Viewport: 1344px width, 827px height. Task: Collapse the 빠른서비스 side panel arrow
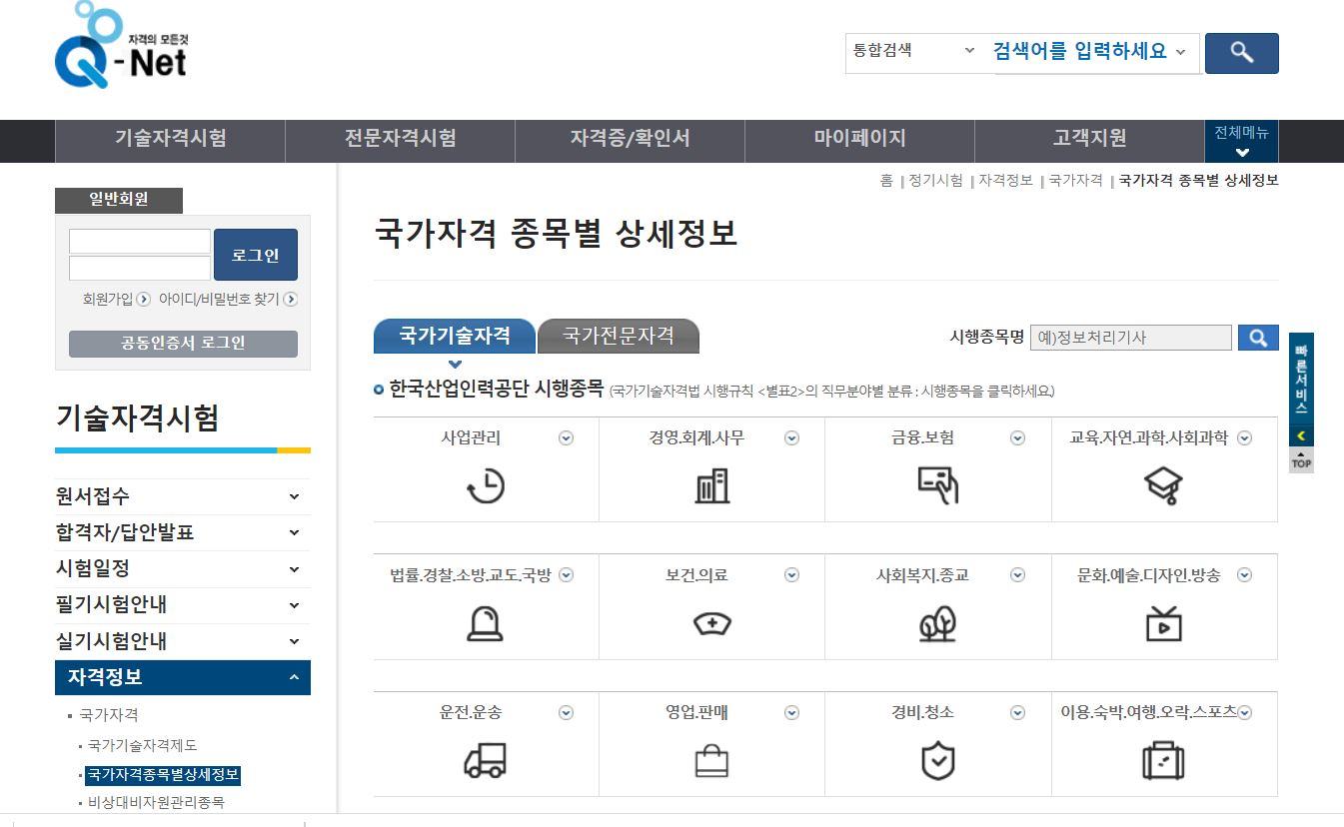(1300, 435)
